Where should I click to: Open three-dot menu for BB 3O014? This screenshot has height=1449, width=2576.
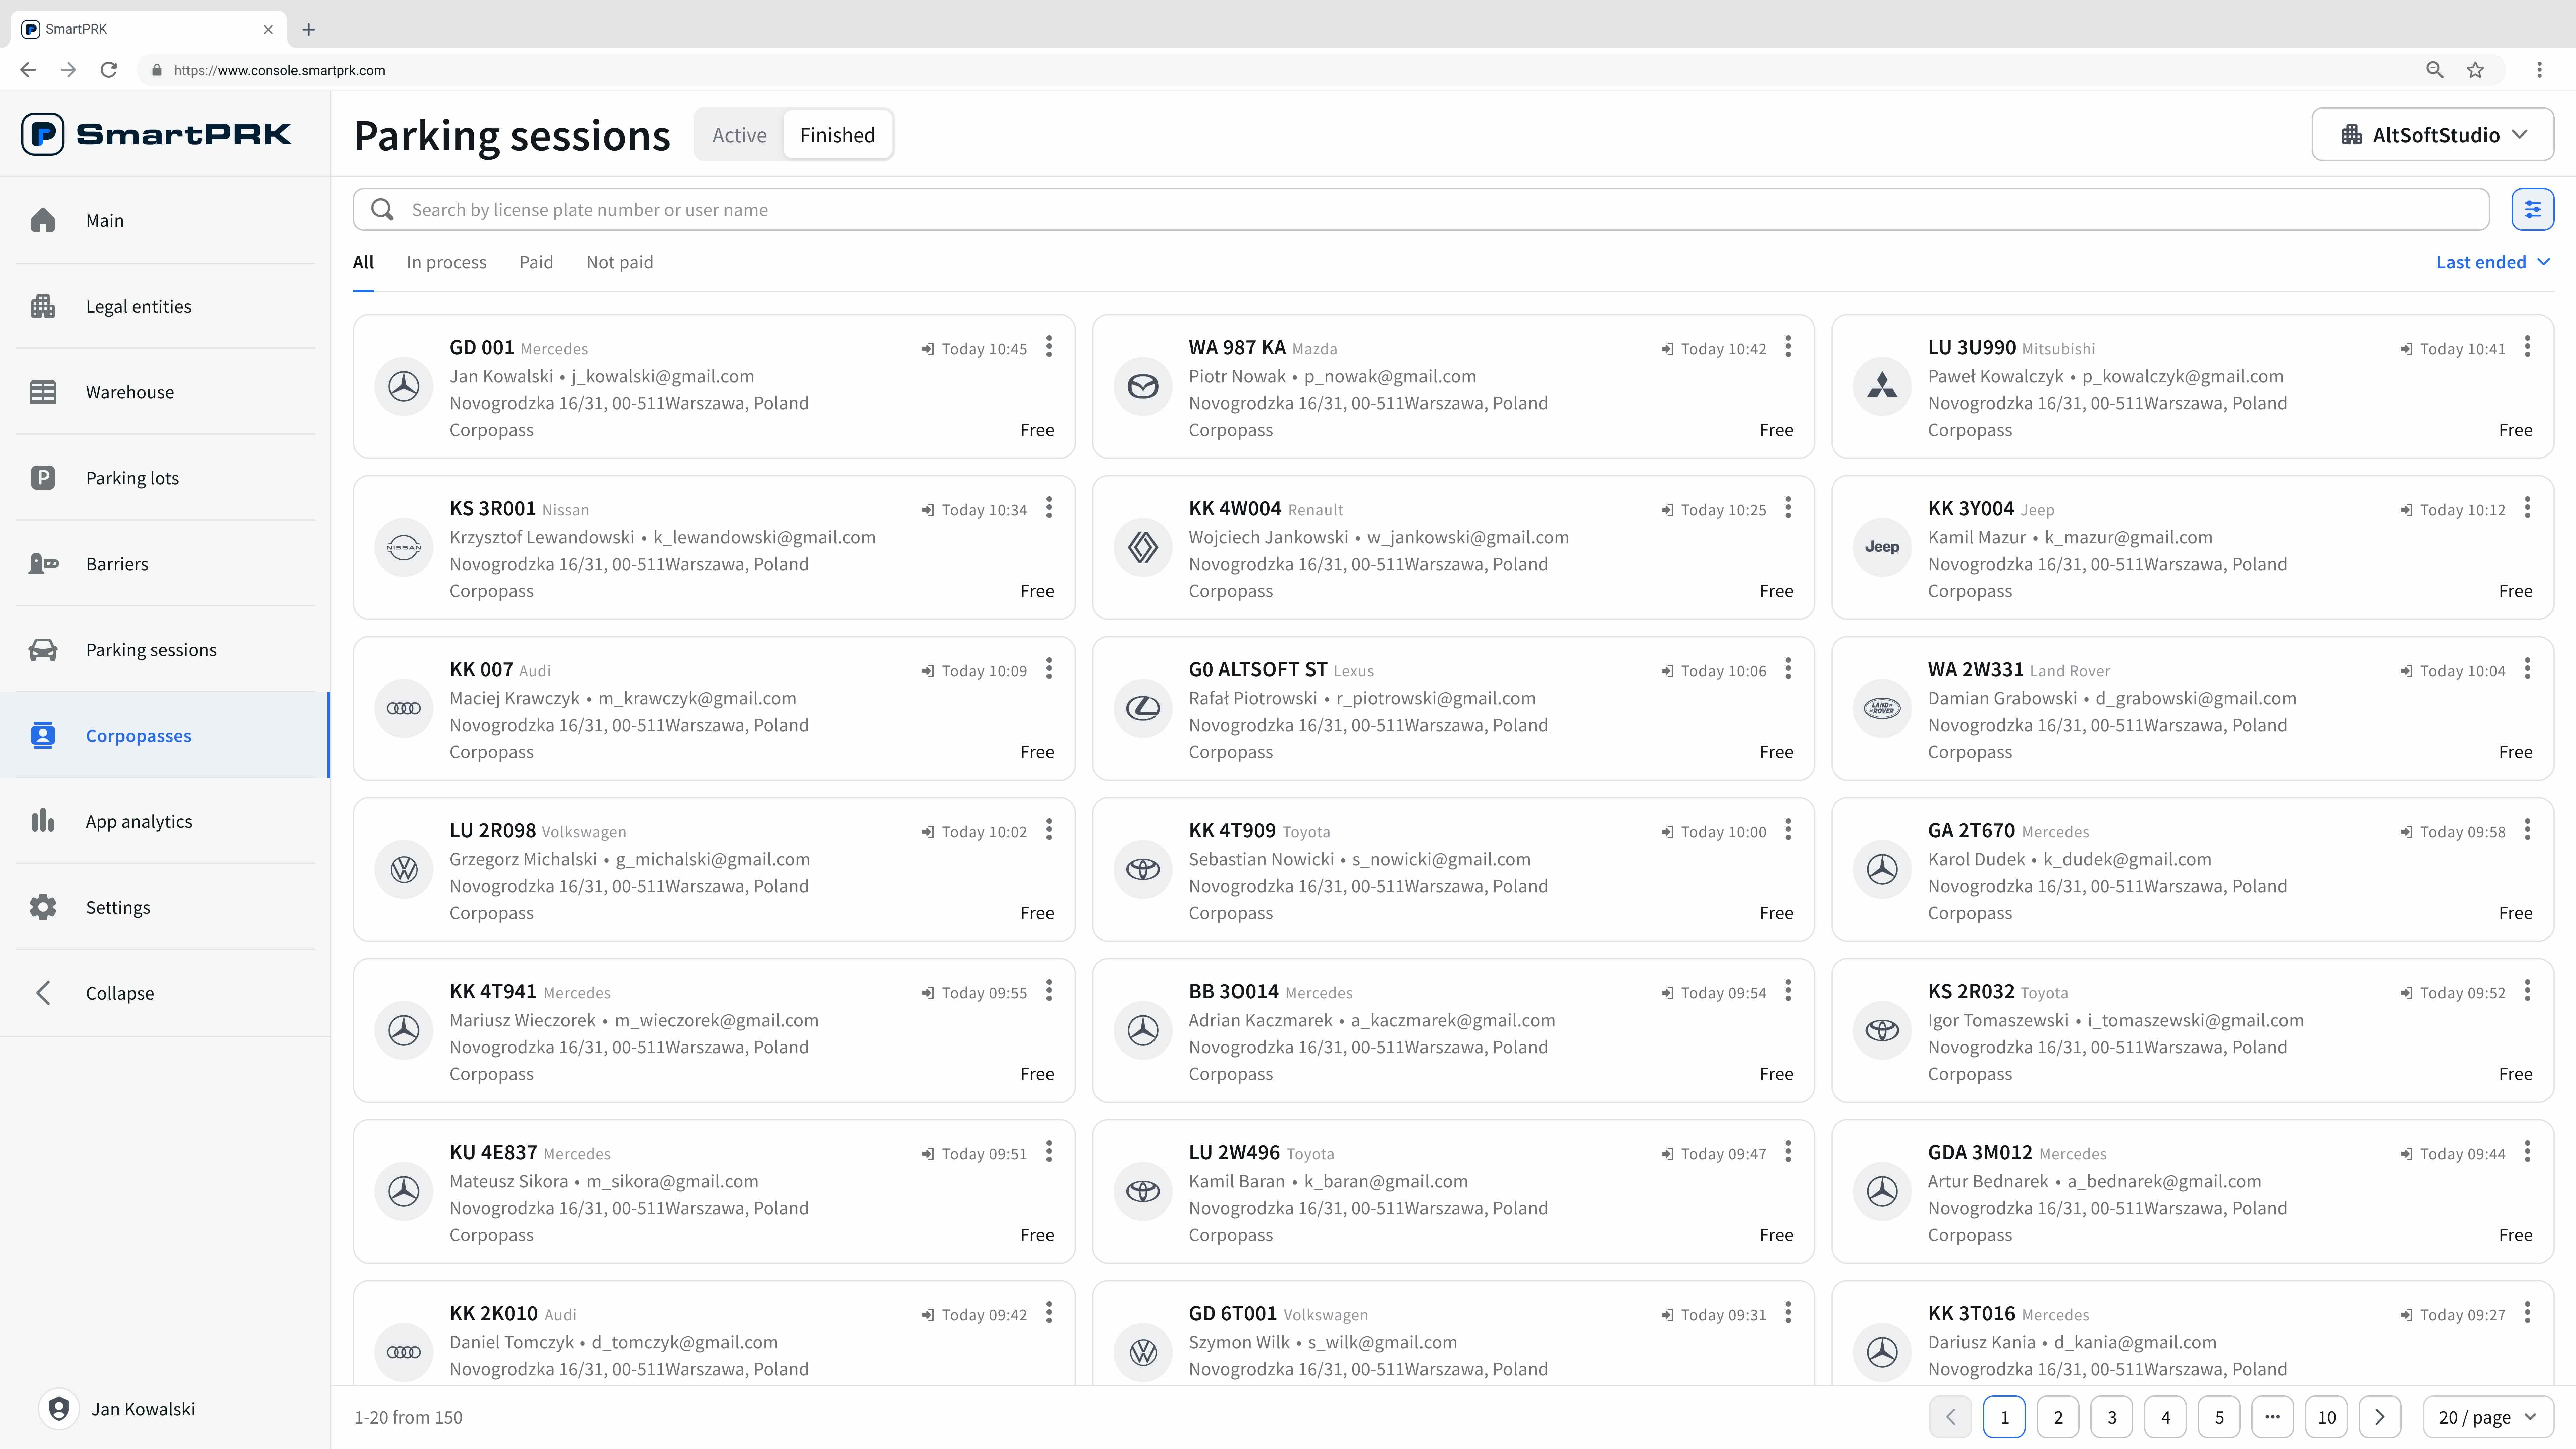pos(1788,991)
